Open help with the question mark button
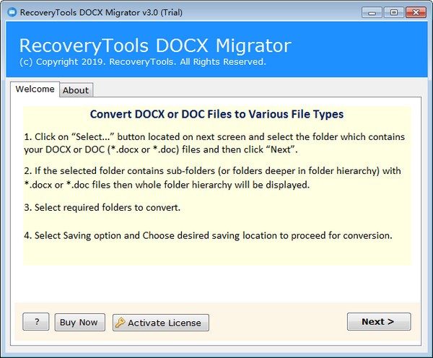433x358 pixels. click(x=36, y=322)
